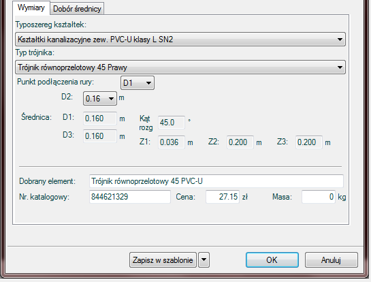Viewport: 371px width, 282px height.
Task: Click the Kąt rozg label
Action: (146, 123)
